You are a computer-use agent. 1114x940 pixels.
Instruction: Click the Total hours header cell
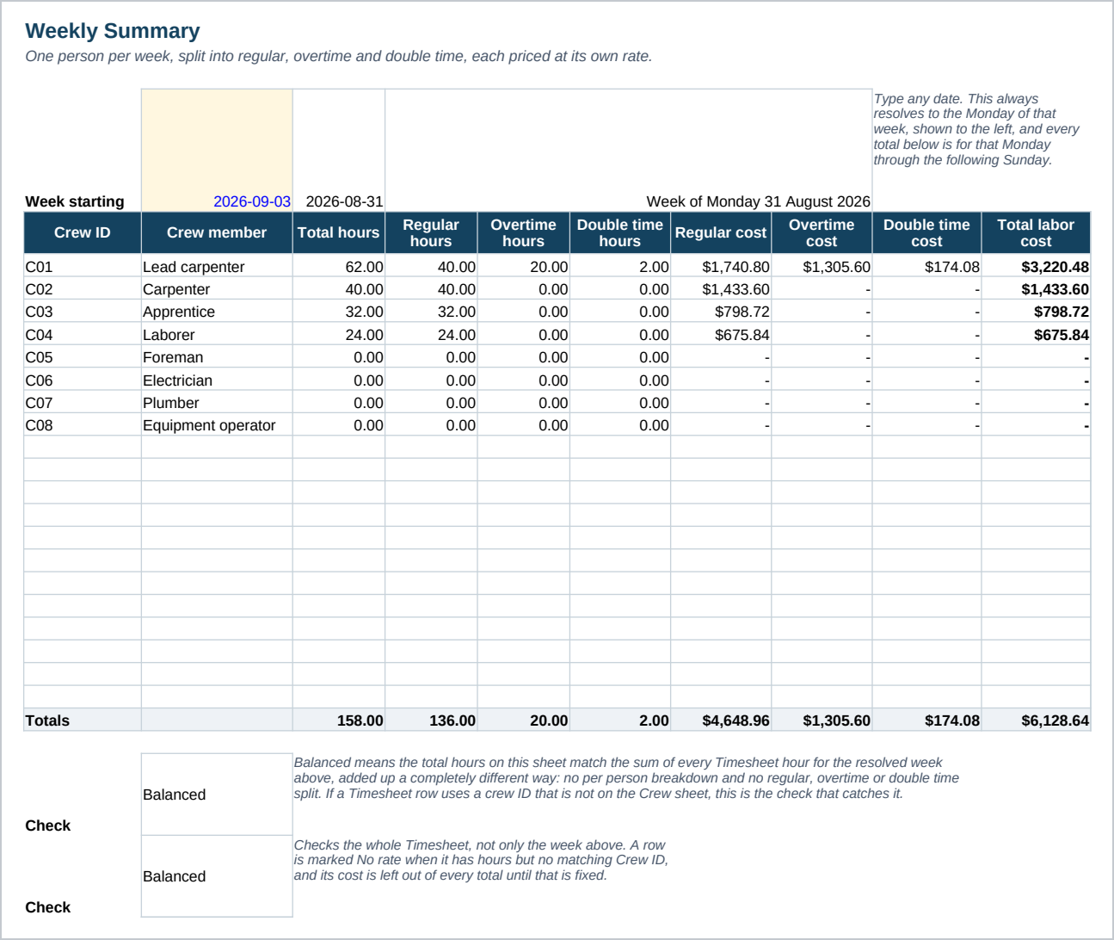339,232
